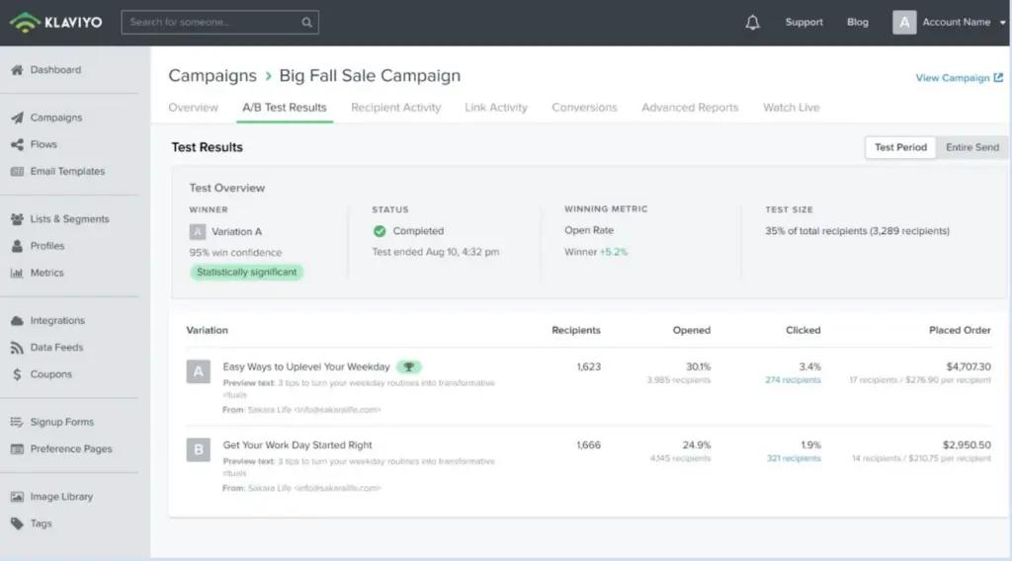Click the Coupons dollar sign icon
The image size is (1012, 561).
pyautogui.click(x=17, y=374)
